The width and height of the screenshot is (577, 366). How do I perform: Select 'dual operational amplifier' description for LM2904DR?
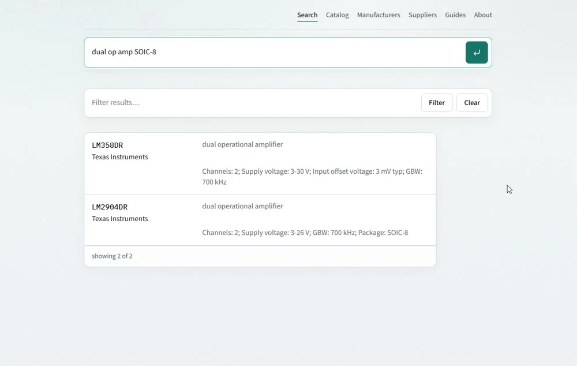pos(242,206)
